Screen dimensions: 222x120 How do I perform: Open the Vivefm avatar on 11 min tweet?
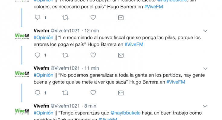[22, 74]
